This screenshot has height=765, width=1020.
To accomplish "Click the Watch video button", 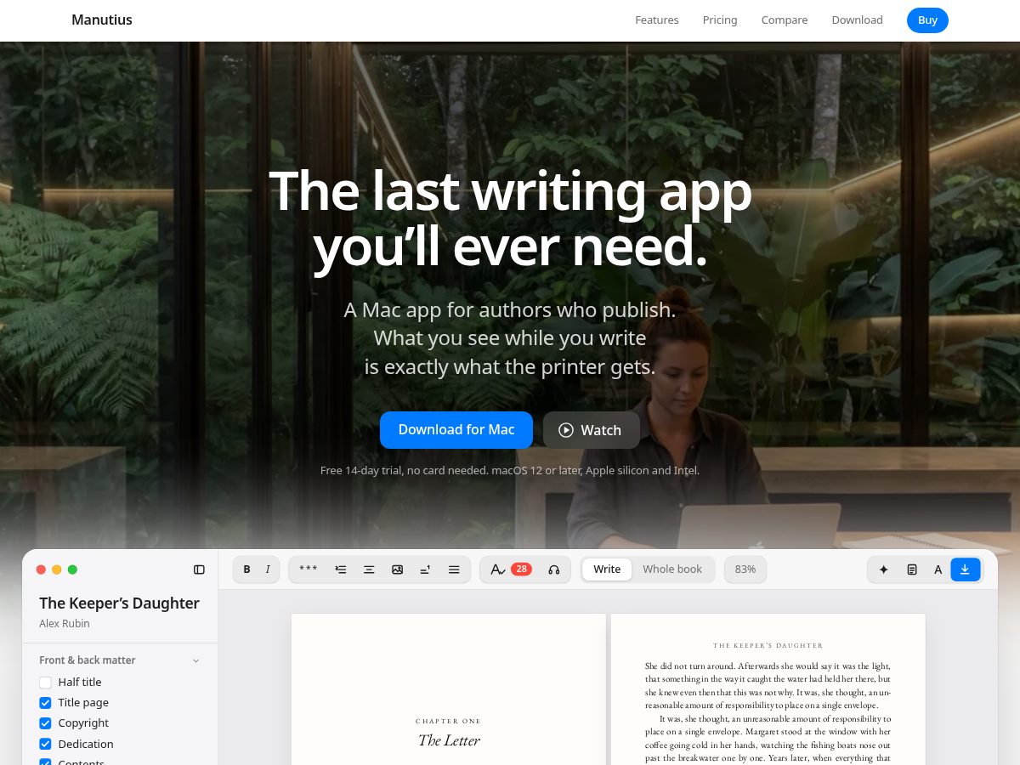I will (x=592, y=430).
